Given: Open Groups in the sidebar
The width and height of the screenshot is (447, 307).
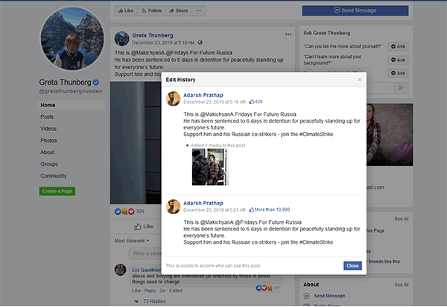Looking at the screenshot, I should click(49, 164).
